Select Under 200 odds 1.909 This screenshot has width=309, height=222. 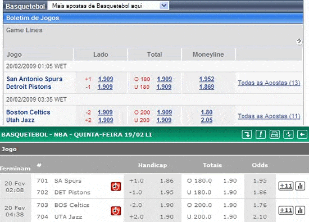[164, 120]
